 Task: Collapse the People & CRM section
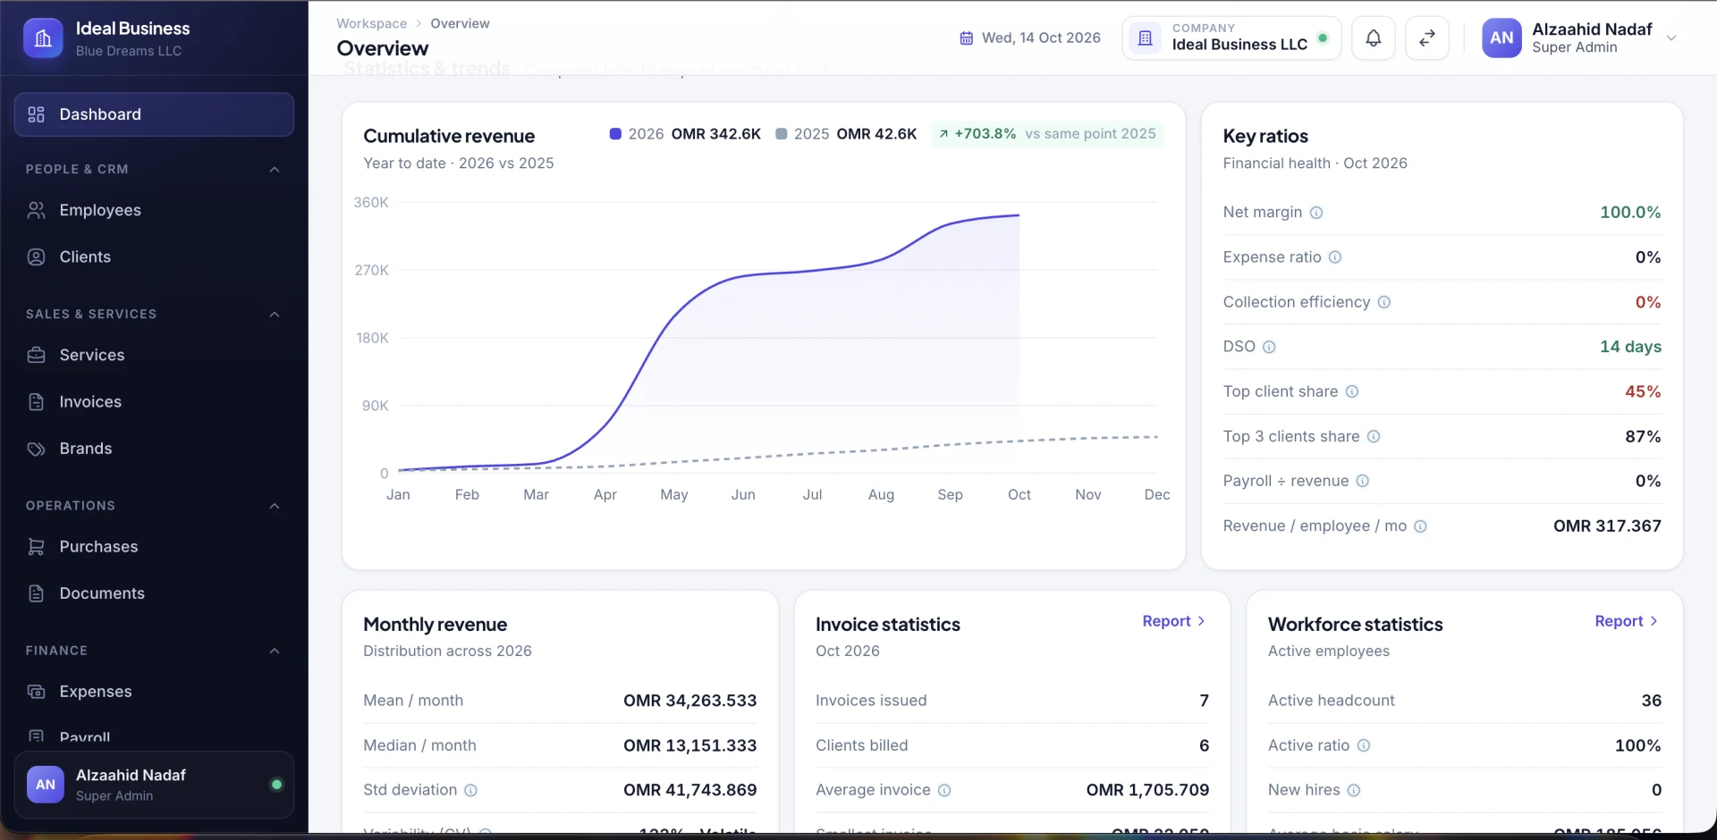275,169
